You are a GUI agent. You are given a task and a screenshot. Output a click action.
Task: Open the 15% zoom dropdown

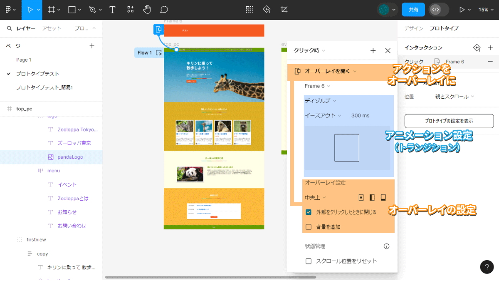pyautogui.click(x=485, y=10)
